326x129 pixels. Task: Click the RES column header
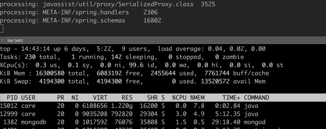[x=127, y=97]
